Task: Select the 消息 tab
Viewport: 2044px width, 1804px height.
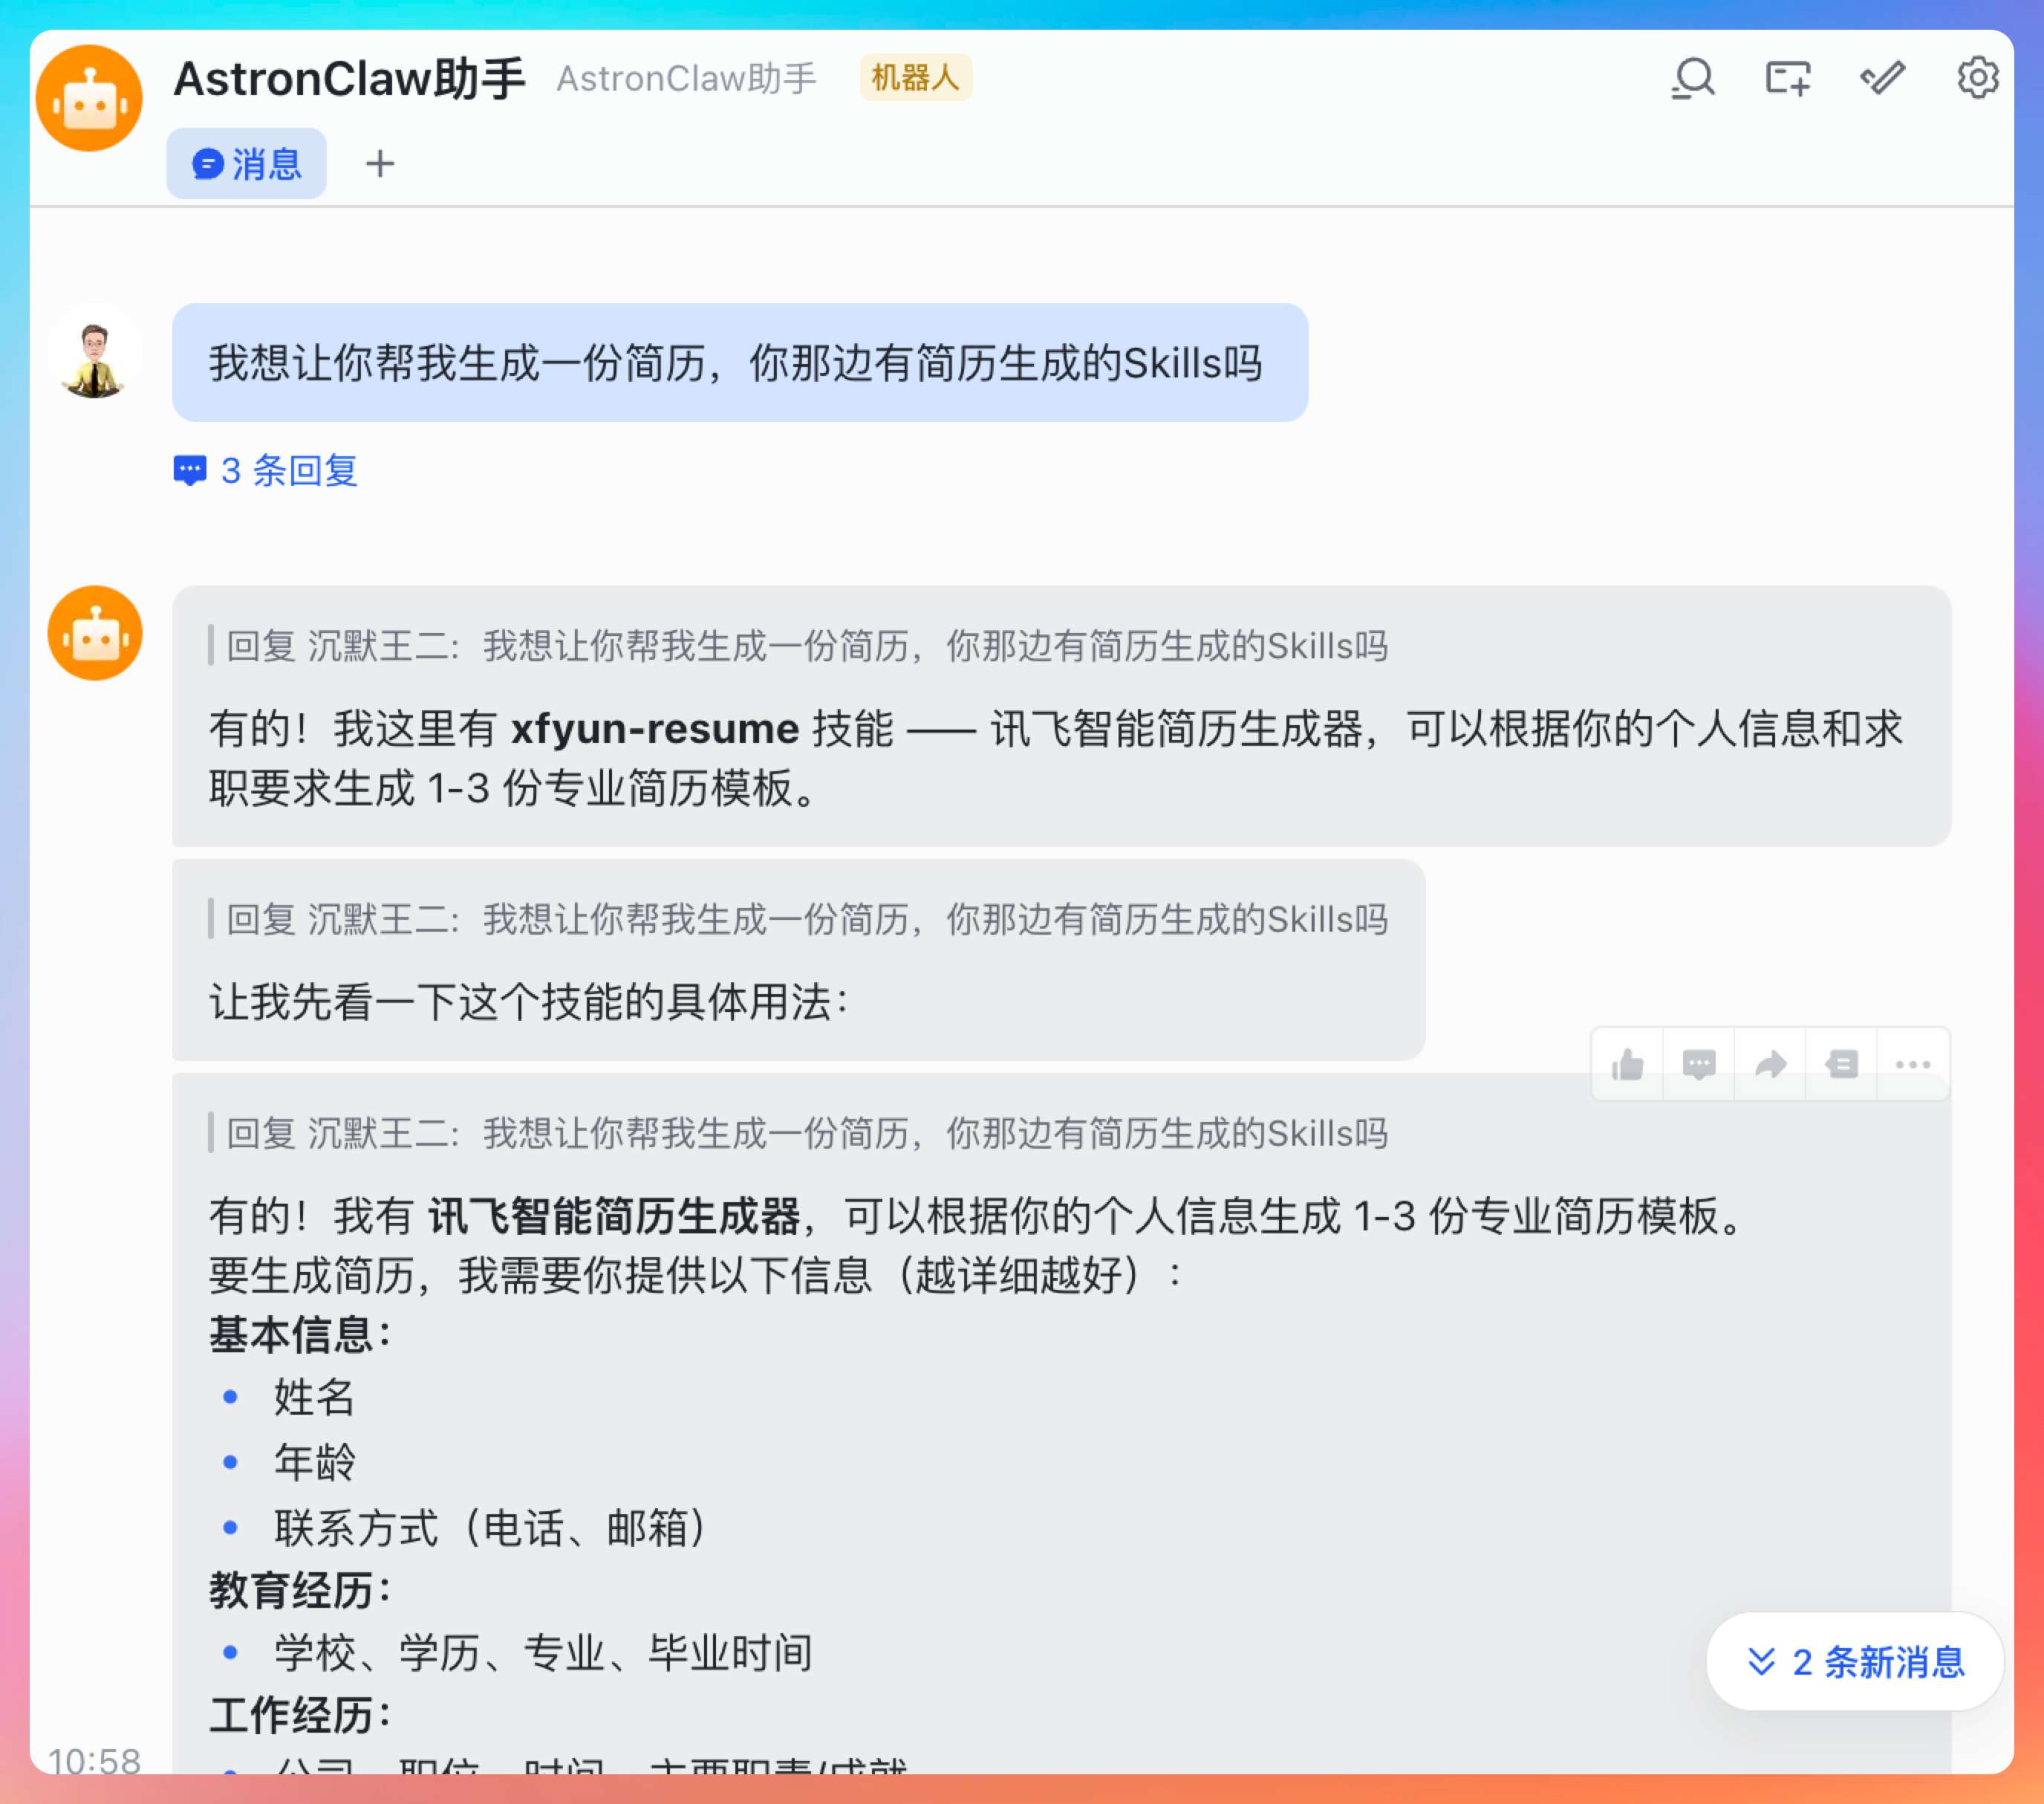Action: (x=247, y=163)
